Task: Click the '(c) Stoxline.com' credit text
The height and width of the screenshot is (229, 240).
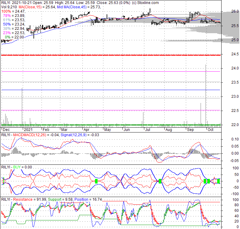Action: pos(145,3)
